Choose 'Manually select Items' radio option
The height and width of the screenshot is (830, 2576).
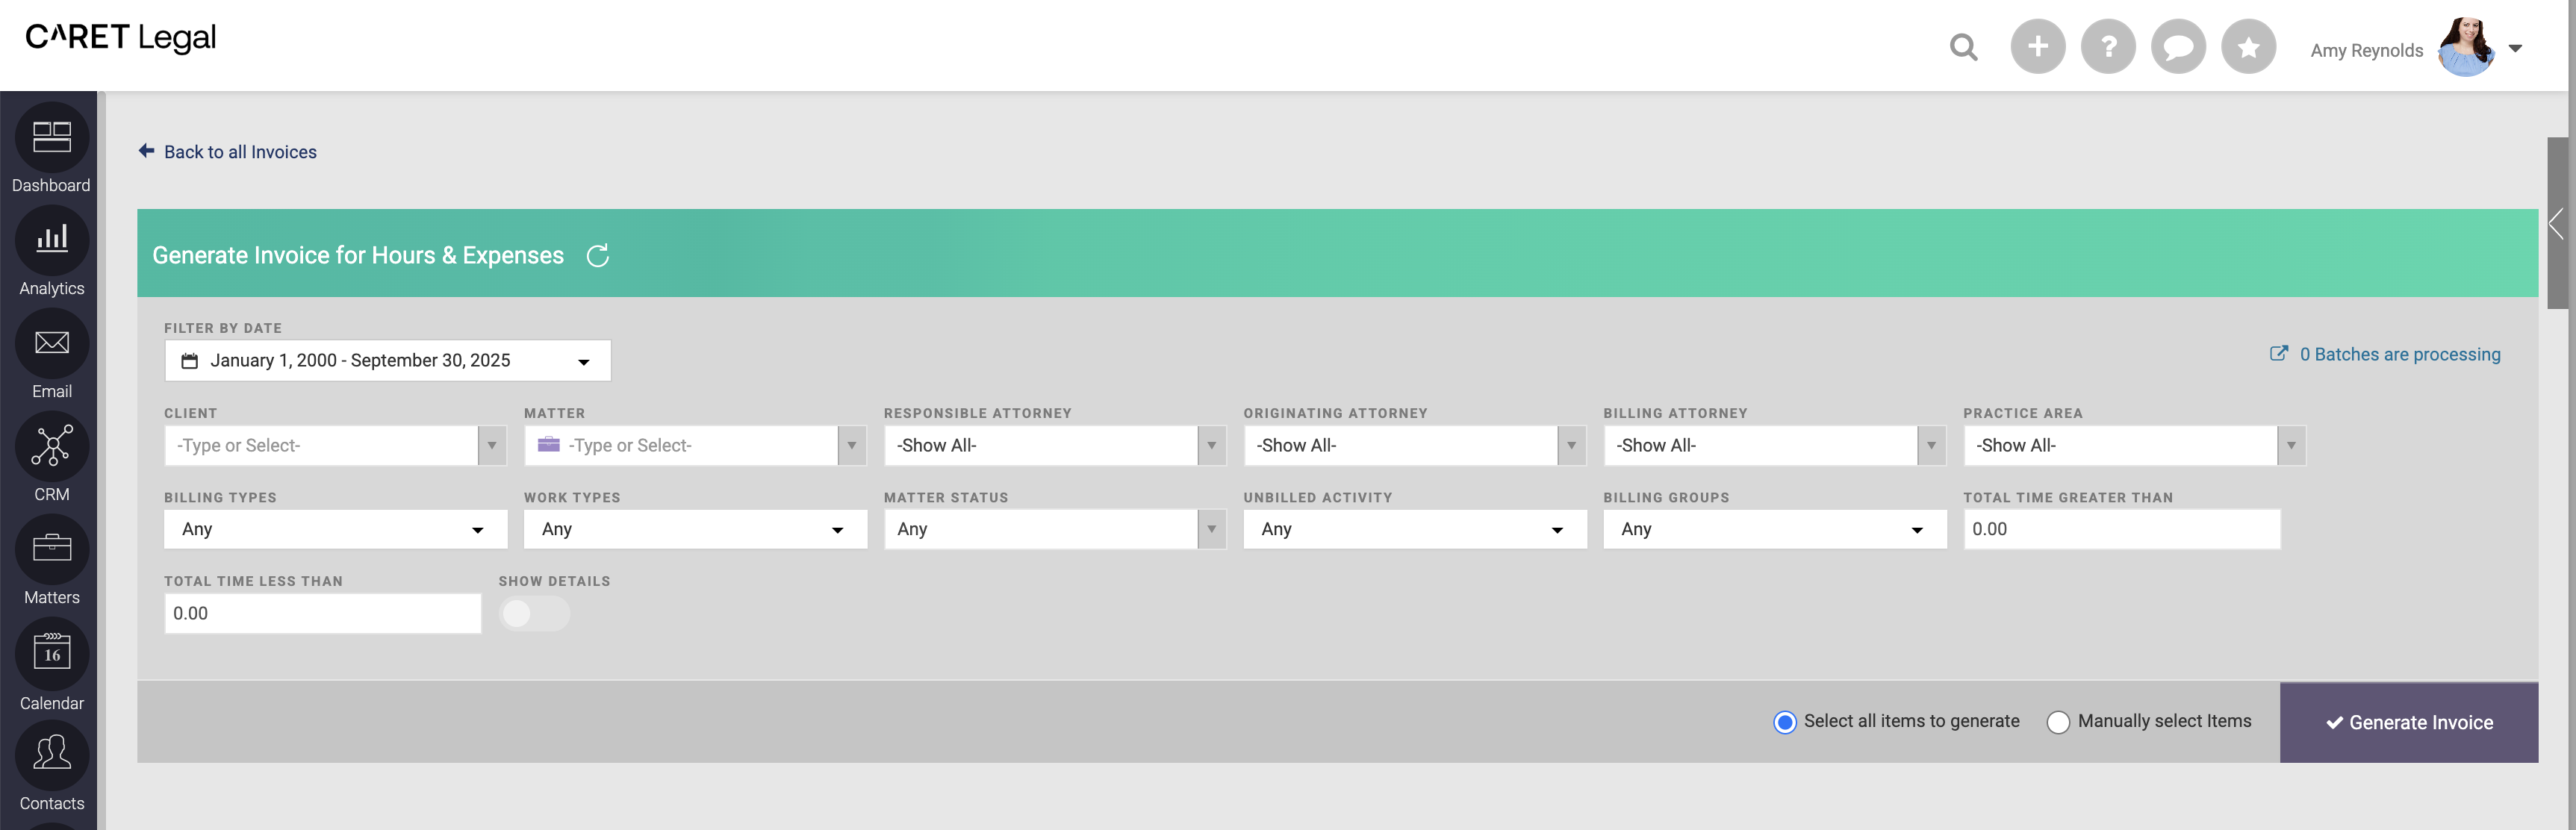(2057, 722)
